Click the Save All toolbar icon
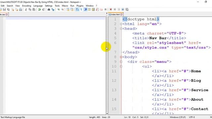212x119 pixels. pos(8,10)
